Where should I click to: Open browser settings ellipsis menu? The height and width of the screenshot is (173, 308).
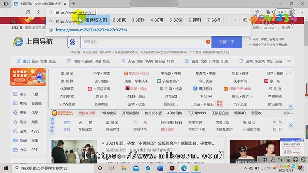[301, 12]
